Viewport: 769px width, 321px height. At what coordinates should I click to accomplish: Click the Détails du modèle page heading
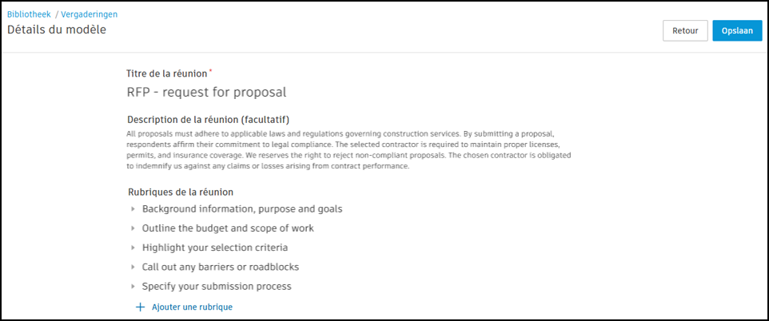click(57, 30)
